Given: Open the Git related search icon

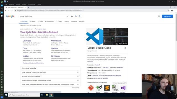Looking at the screenshot, I should tap(91, 88).
